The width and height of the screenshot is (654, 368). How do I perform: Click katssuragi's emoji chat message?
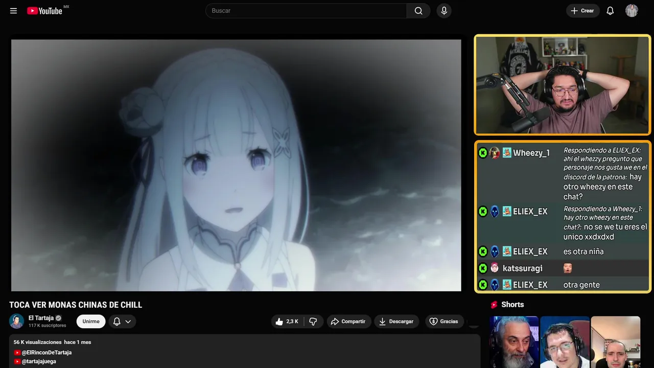click(568, 268)
